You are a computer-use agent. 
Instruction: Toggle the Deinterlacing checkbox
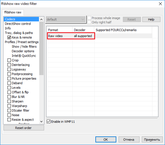[9, 65]
